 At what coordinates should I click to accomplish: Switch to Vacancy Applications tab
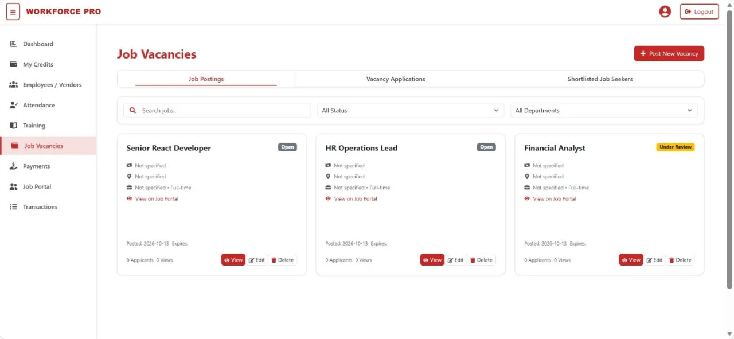(396, 79)
